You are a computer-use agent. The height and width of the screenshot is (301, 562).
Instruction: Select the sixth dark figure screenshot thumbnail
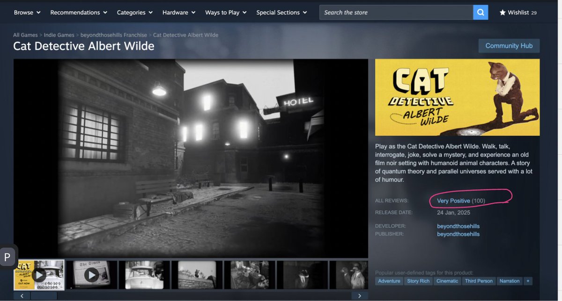coord(302,275)
